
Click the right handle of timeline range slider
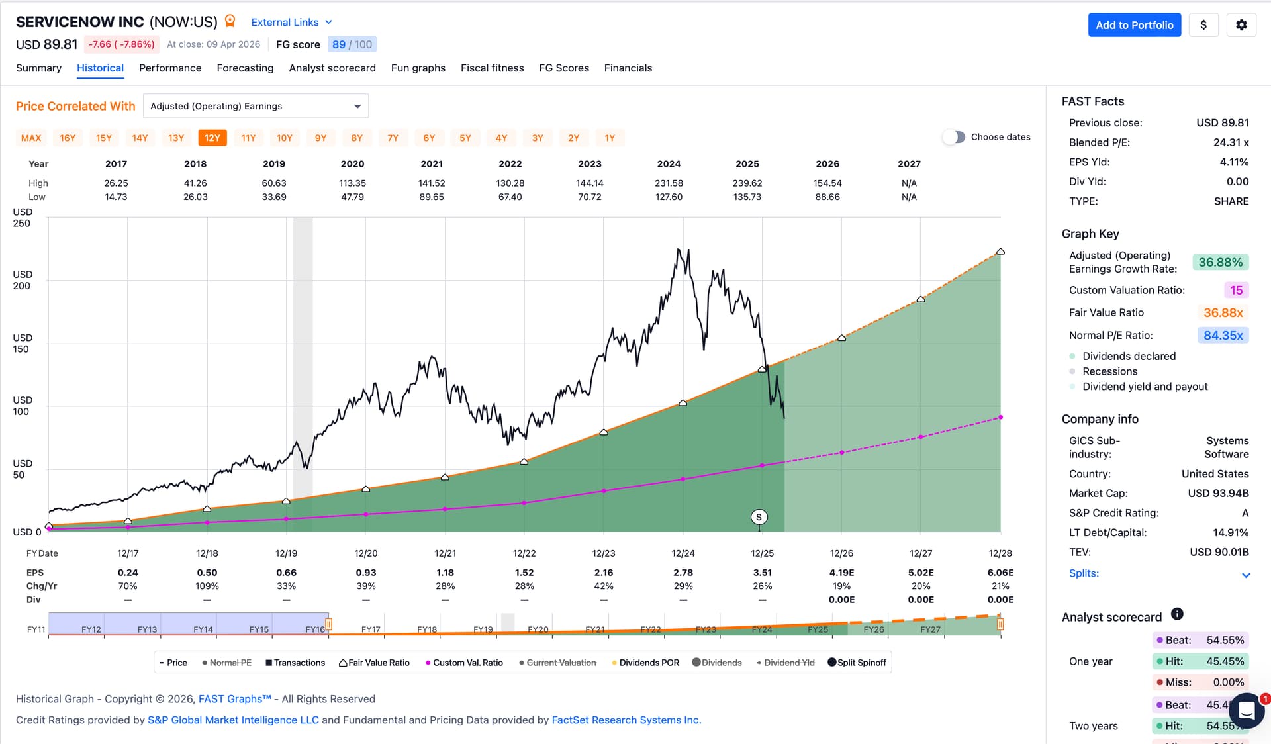tap(1000, 624)
